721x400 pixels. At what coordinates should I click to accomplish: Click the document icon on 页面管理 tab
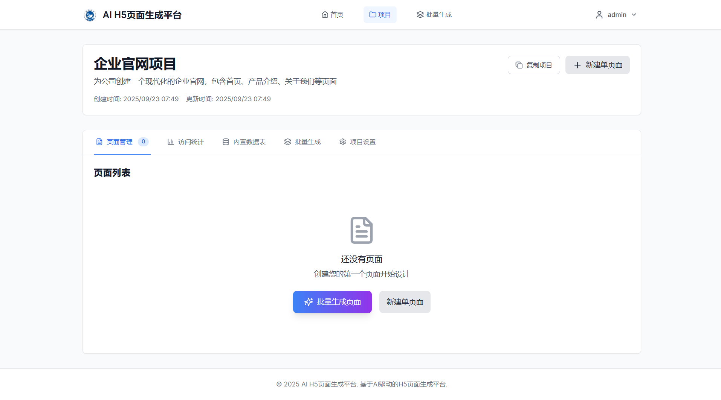click(99, 142)
